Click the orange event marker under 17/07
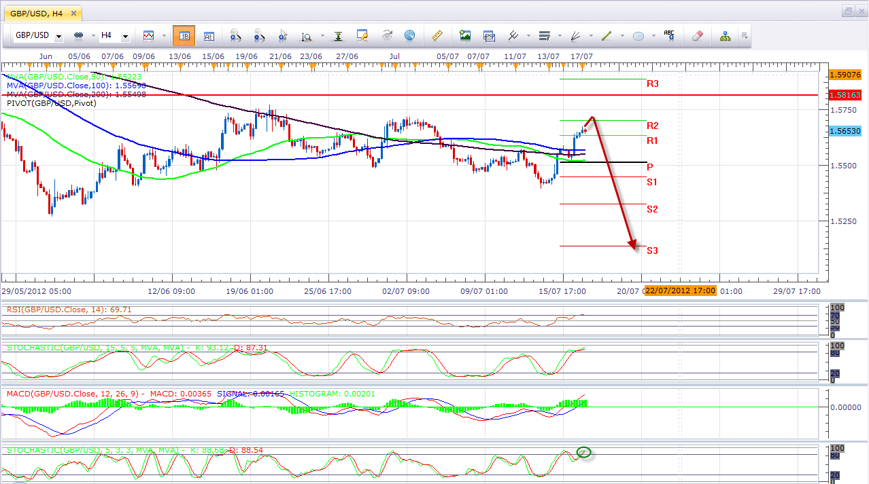This screenshot has height=484, width=869. tap(581, 65)
